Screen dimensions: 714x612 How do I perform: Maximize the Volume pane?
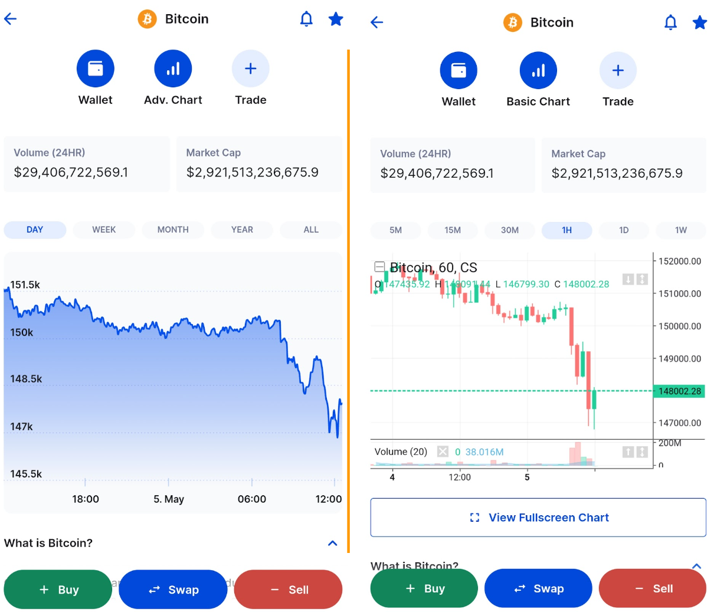click(642, 452)
